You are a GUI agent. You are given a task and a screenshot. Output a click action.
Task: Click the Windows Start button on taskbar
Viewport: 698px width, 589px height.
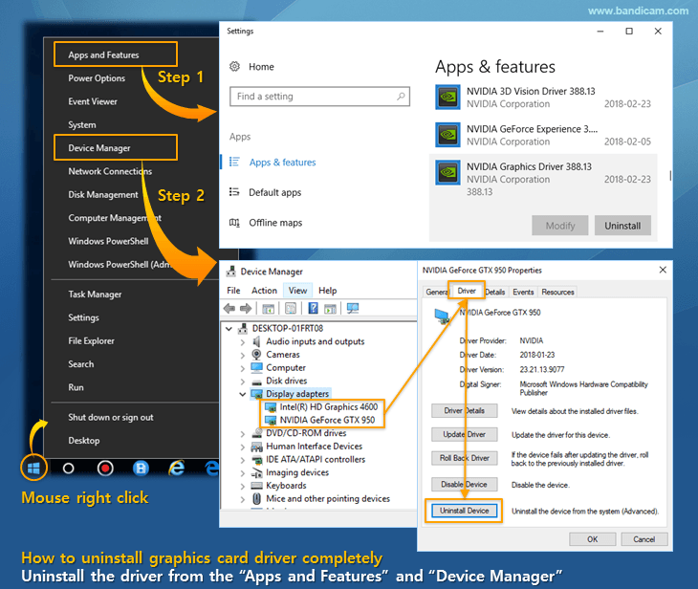point(33,468)
